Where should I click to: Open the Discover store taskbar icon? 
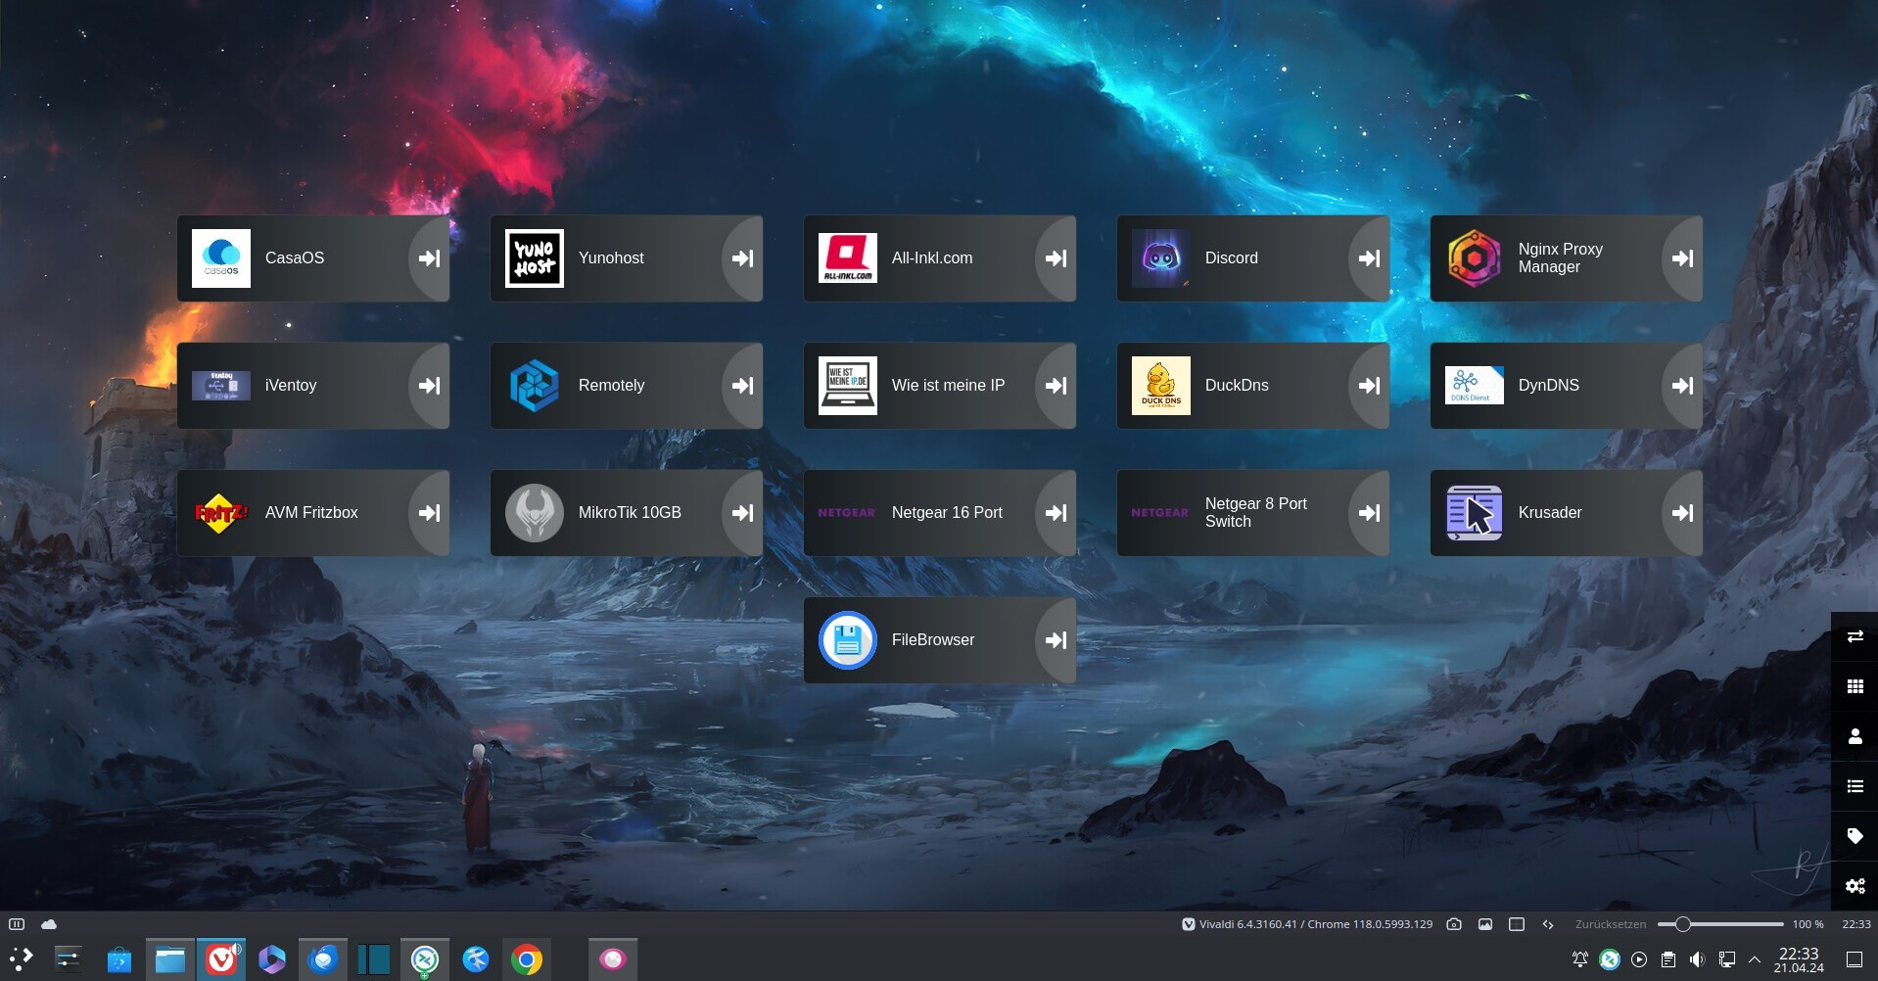[118, 959]
